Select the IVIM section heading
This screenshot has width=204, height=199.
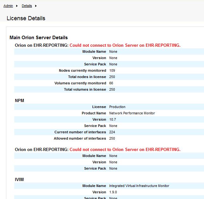(x=19, y=179)
